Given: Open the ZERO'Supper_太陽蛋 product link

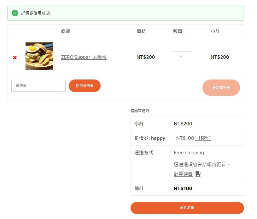Looking at the screenshot, I should coord(84,57).
